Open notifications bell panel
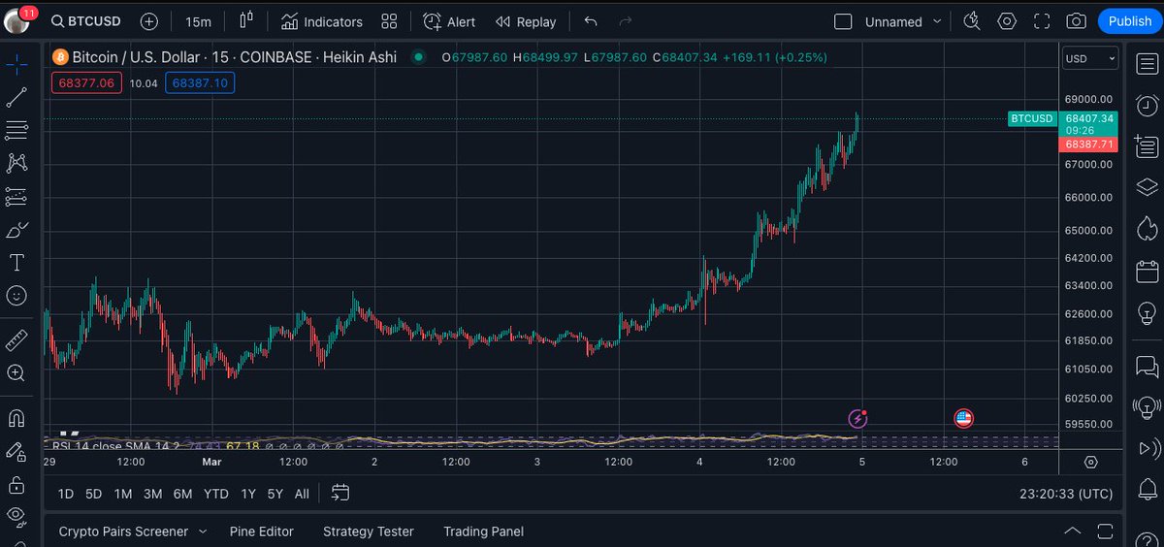 tap(1148, 491)
